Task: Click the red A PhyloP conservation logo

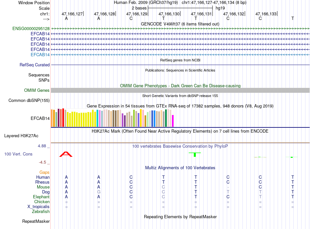Action: [66, 154]
